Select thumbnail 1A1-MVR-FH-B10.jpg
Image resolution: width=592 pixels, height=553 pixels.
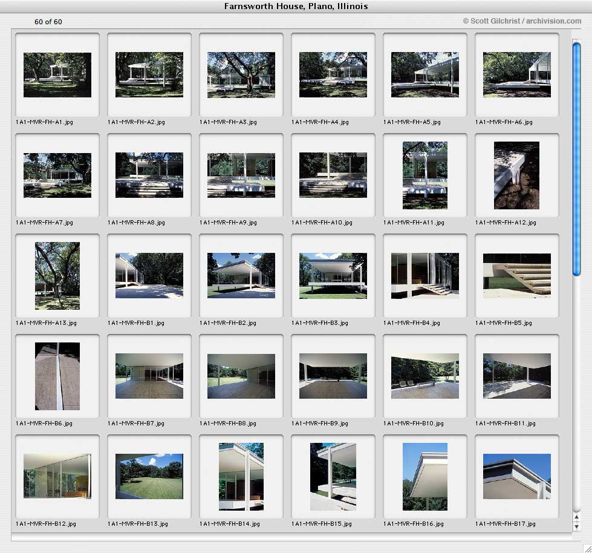(425, 376)
